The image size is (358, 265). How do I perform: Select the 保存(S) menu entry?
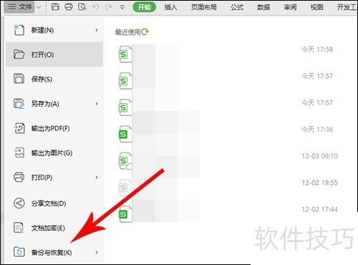click(x=54, y=79)
